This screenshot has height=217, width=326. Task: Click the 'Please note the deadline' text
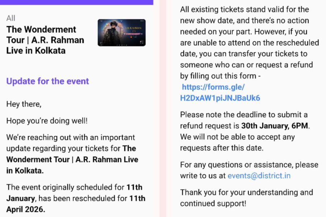243,115
